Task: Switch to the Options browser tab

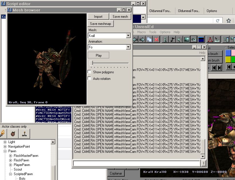Action: [x=212, y=11]
